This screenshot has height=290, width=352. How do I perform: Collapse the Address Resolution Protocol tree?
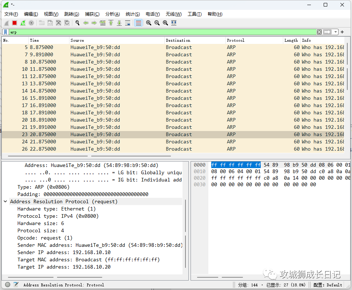coord(5,201)
